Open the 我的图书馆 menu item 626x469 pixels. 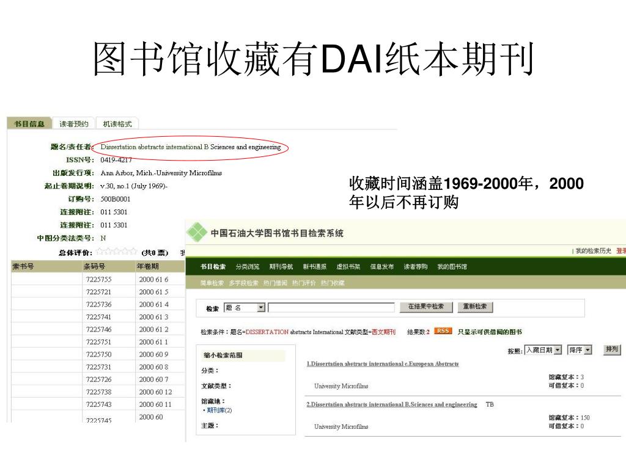pos(452,266)
